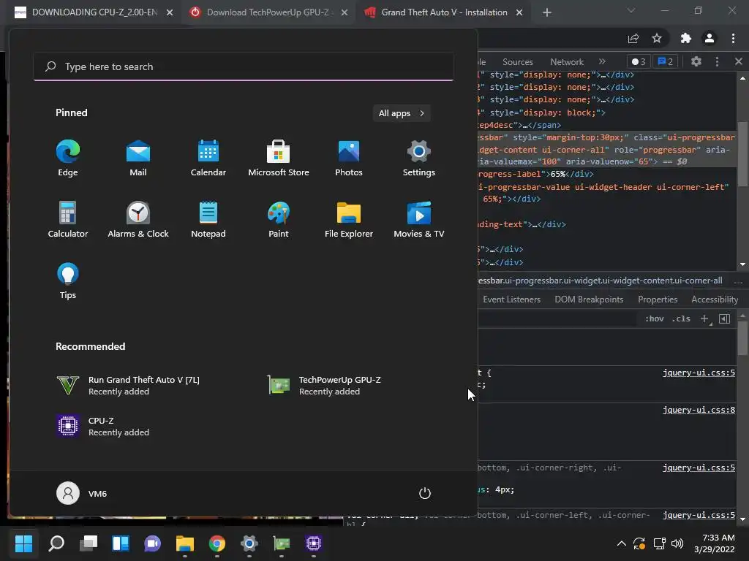Screen dimensions: 749x561
Task: Click the power button icon
Action: 425,493
